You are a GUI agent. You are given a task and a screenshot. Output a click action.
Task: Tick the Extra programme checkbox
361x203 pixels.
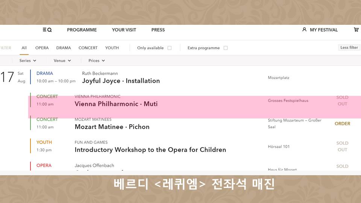(226, 48)
